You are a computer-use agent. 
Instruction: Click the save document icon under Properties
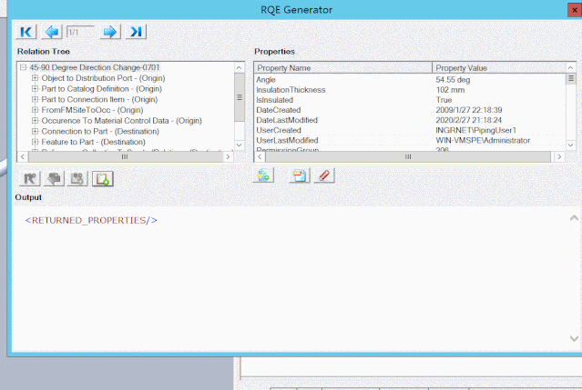coord(300,175)
